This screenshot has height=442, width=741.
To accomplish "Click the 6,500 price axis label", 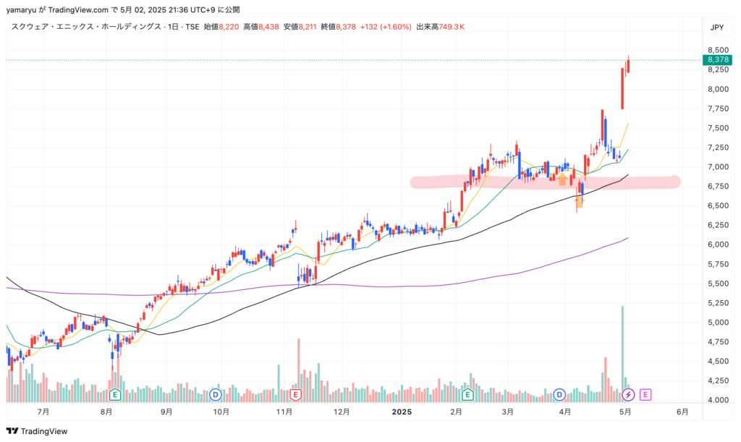I will pos(718,205).
